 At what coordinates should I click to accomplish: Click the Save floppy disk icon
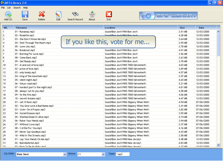click(x=25, y=15)
